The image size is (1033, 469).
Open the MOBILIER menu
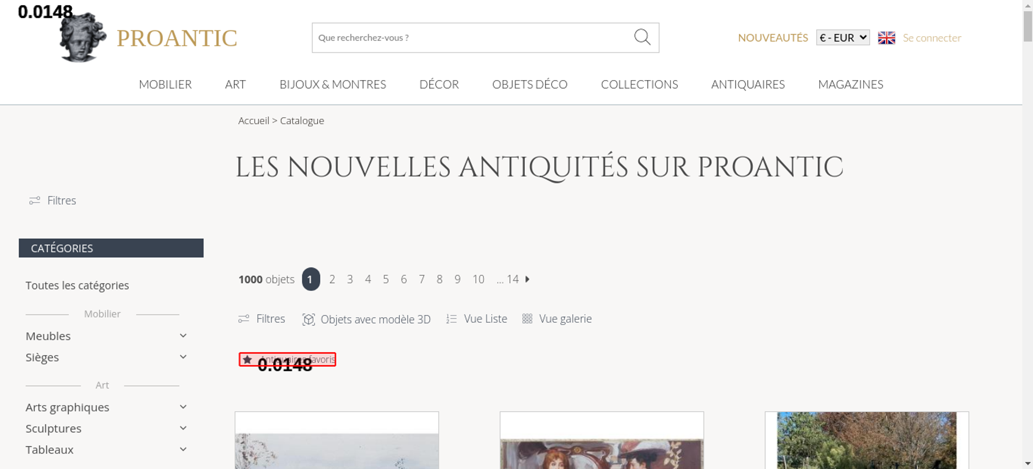coord(165,84)
